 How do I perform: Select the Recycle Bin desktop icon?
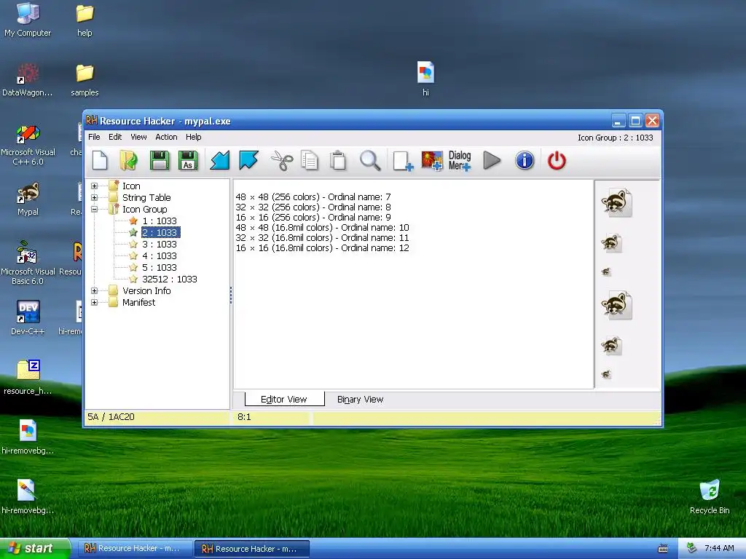710,496
